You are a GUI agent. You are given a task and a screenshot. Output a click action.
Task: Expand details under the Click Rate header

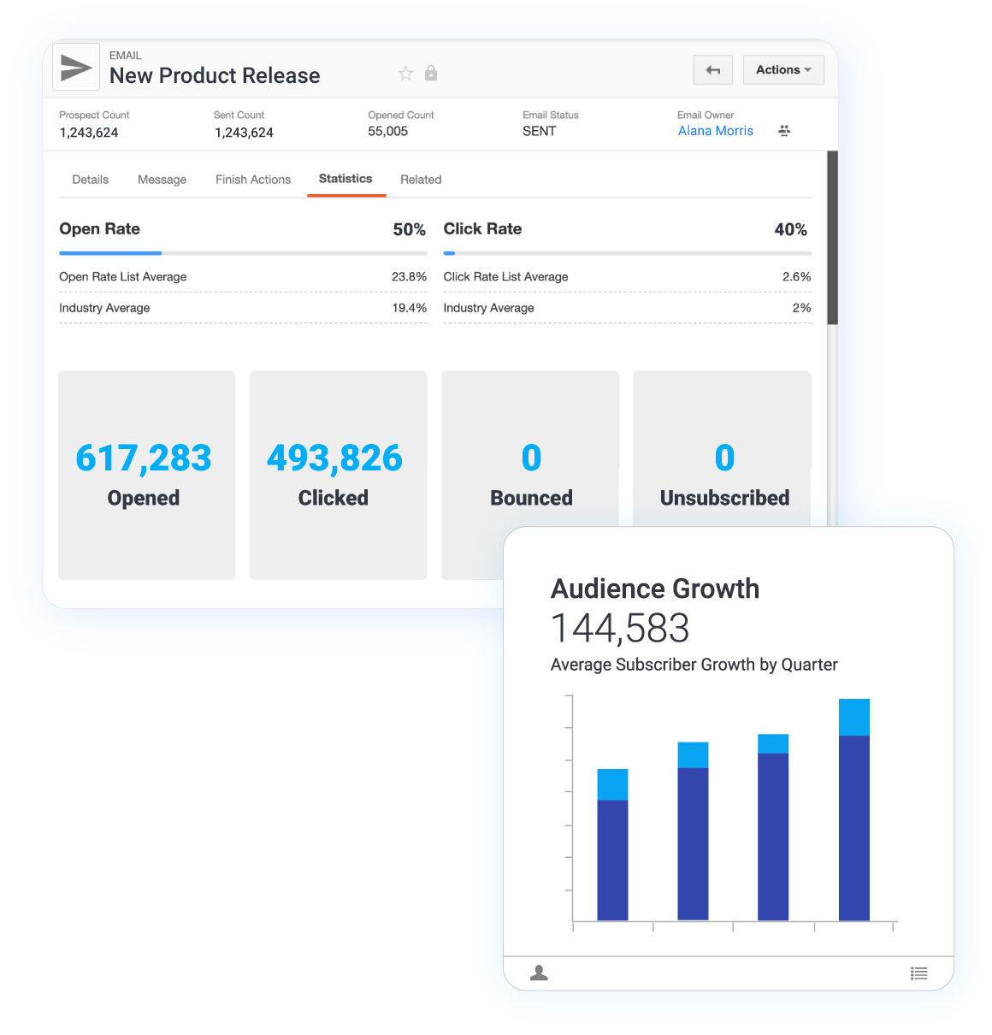482,229
